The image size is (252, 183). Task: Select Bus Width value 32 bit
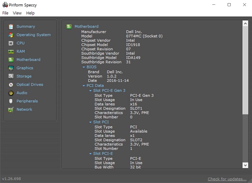click(135, 167)
